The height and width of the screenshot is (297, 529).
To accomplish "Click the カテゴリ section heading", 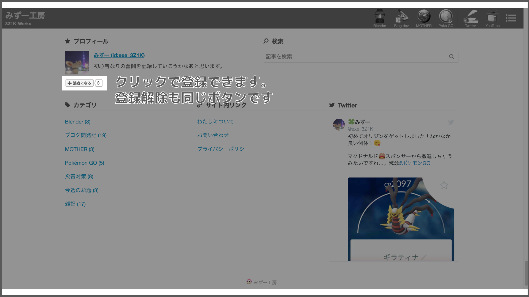I will 85,105.
